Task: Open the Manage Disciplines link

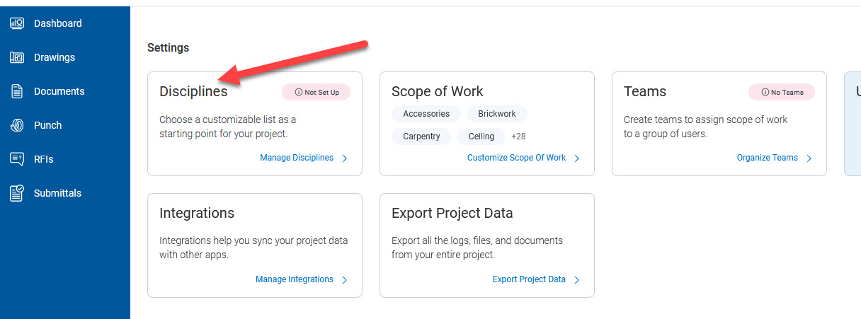Action: click(297, 158)
